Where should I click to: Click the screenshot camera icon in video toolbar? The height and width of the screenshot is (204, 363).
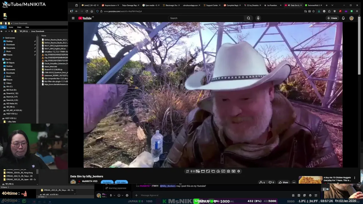[x=228, y=171]
